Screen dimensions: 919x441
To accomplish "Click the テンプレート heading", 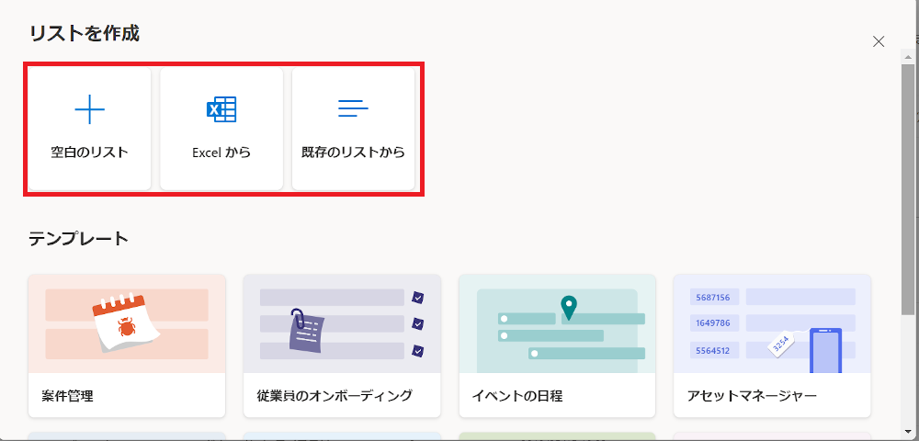I will [x=78, y=238].
